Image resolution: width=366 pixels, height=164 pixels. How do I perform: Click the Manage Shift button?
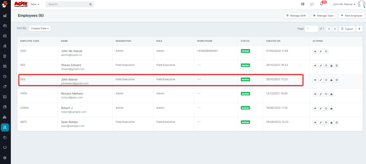coord(296,16)
